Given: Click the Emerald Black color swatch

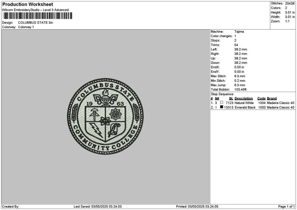Looking at the screenshot, I should (222, 107).
